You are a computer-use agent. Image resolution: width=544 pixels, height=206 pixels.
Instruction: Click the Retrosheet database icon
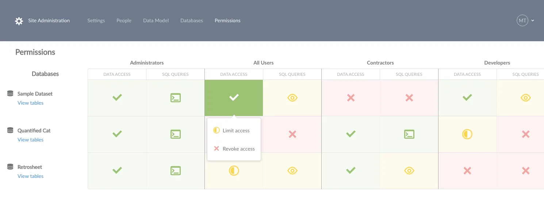(x=10, y=167)
